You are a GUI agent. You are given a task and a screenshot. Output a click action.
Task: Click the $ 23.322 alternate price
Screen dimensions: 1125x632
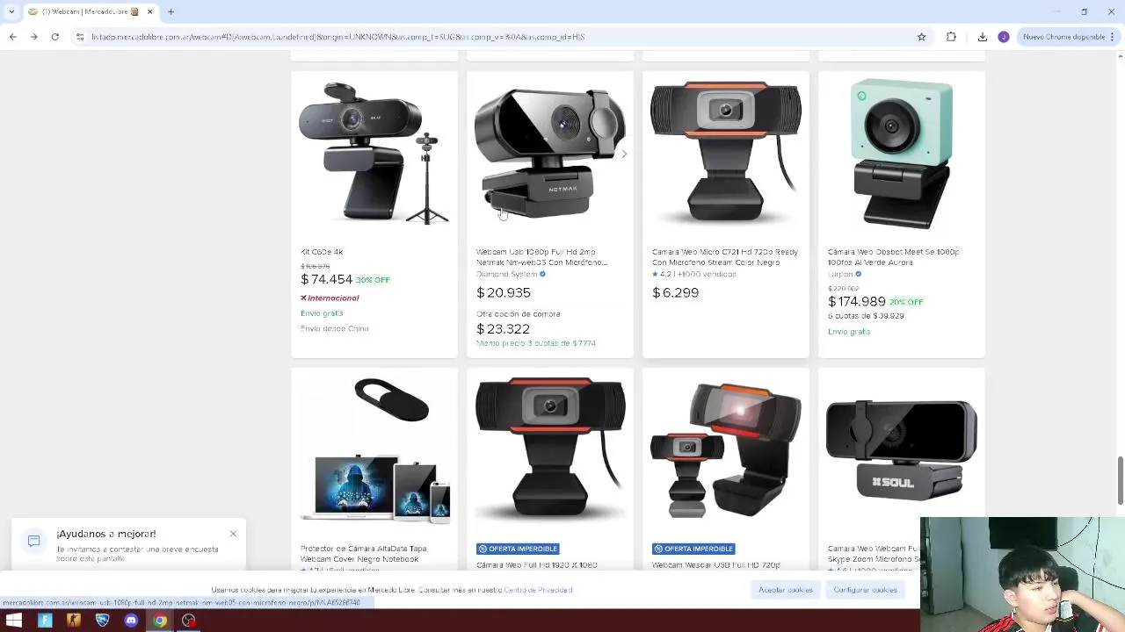[503, 328]
